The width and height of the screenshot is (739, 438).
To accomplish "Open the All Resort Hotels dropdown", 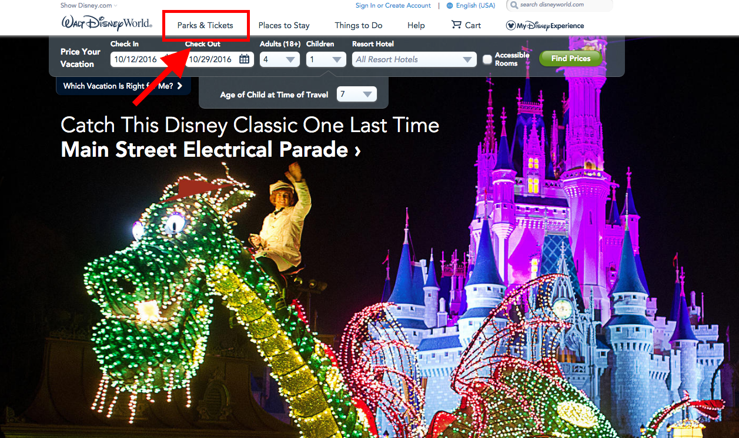I will pyautogui.click(x=414, y=59).
